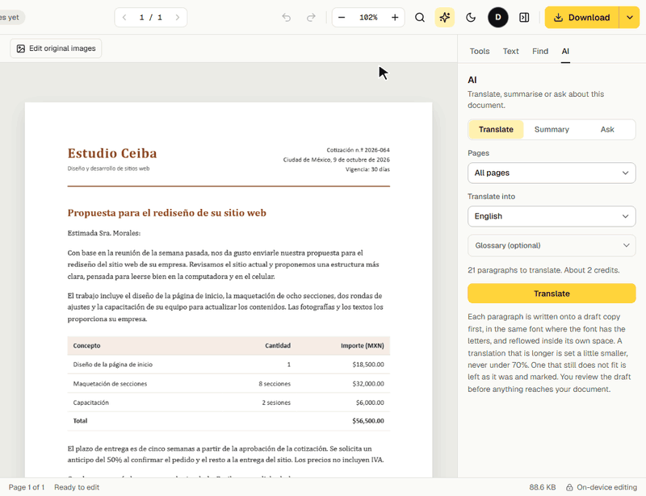Click the 8 secciones quantity cell
646x496 pixels.
coord(275,384)
